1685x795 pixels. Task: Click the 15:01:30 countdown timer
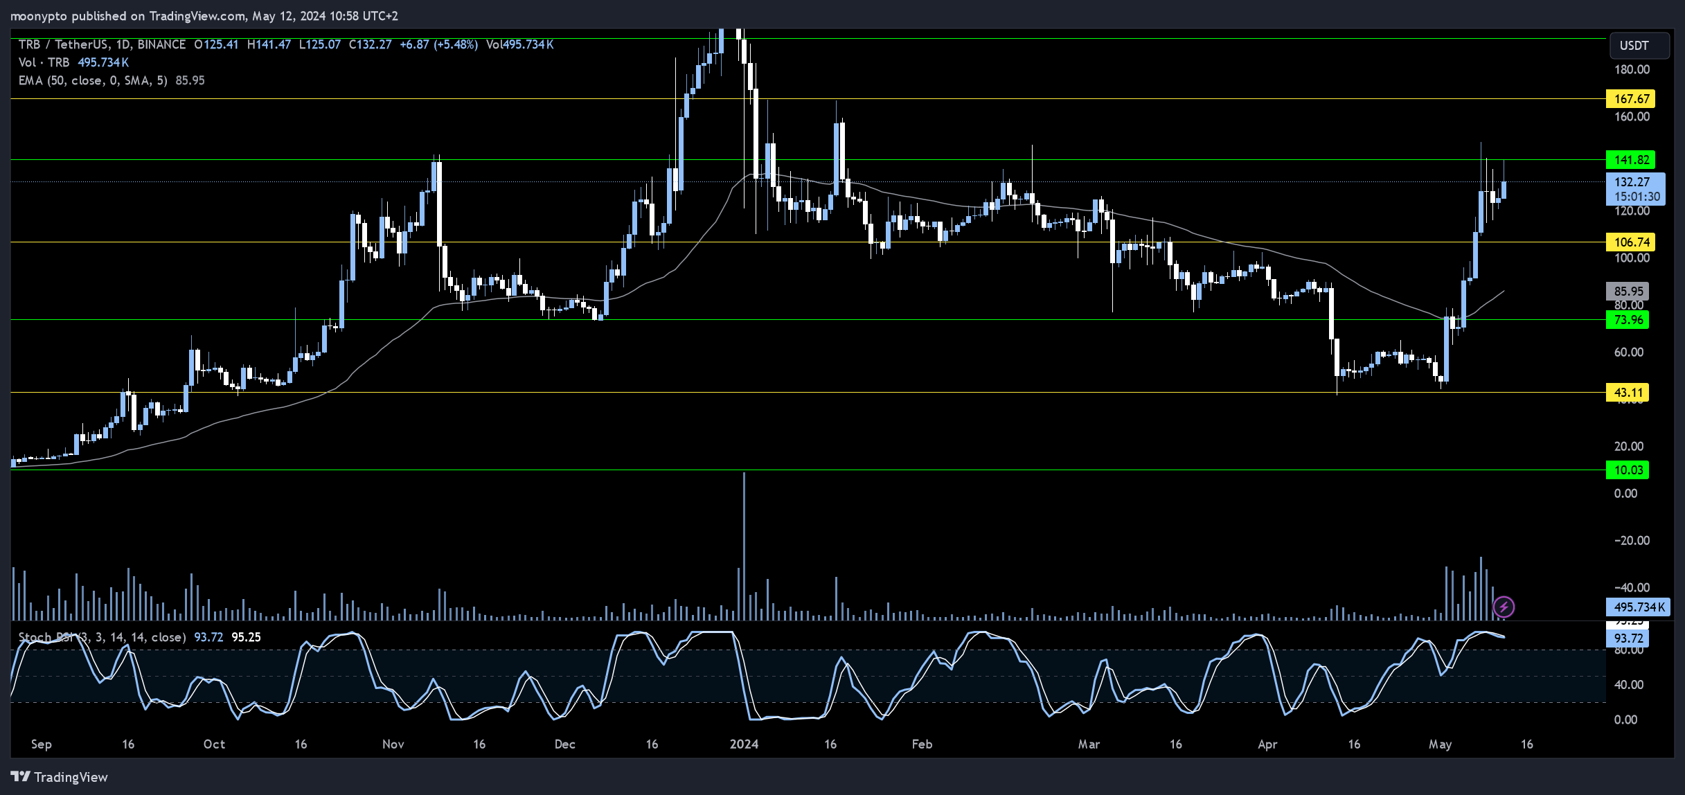click(1637, 197)
